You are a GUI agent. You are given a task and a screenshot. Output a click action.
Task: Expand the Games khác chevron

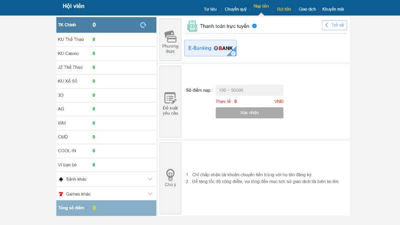150,193
